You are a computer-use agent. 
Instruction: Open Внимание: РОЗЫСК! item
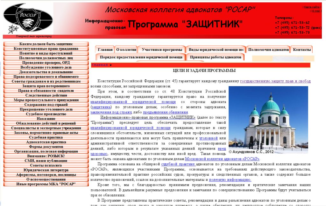click(46, 156)
